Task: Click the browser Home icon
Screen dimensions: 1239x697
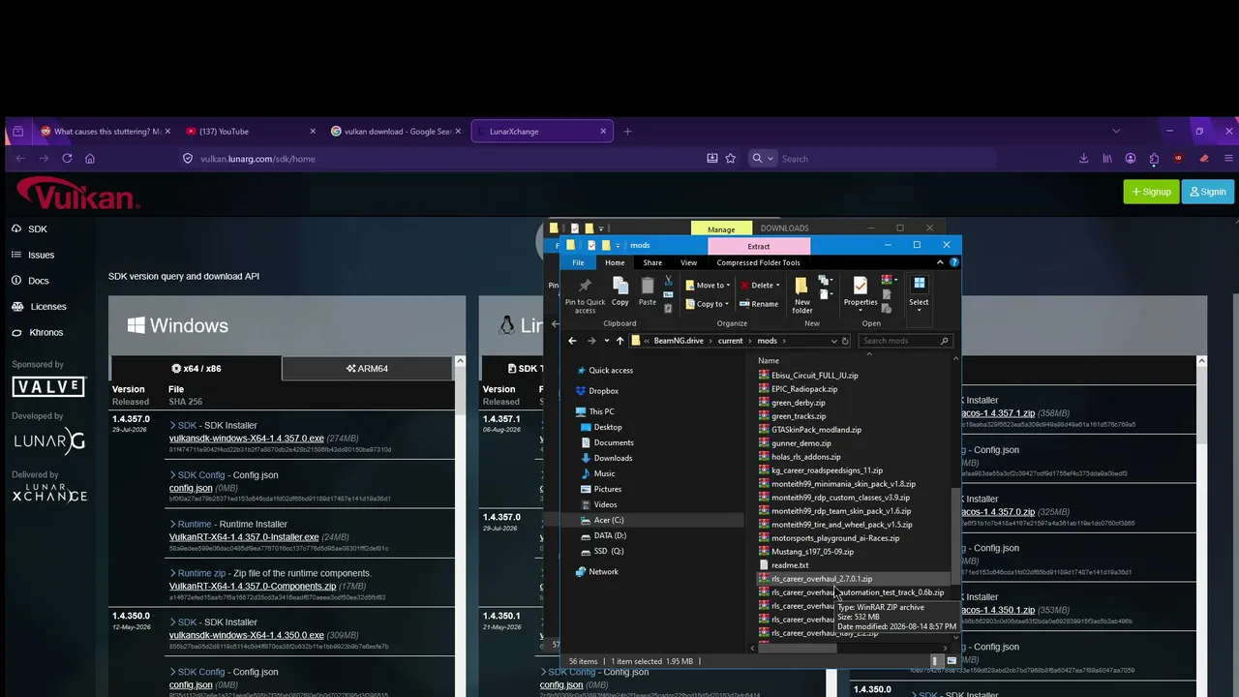Action: pos(90,159)
